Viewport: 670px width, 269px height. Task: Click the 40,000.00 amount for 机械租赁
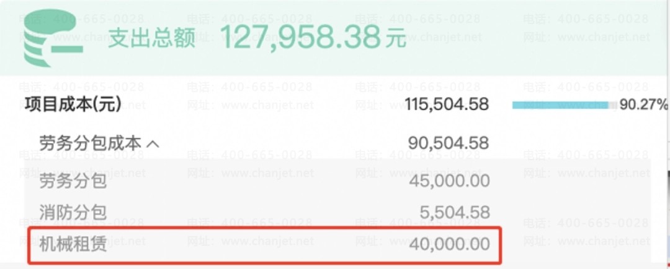click(x=450, y=244)
